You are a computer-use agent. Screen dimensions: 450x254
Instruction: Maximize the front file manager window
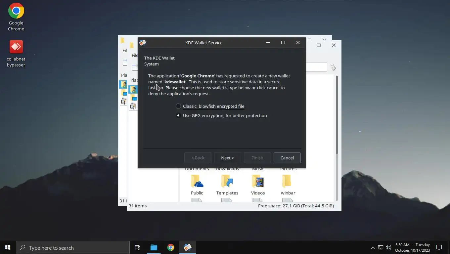pos(319,45)
